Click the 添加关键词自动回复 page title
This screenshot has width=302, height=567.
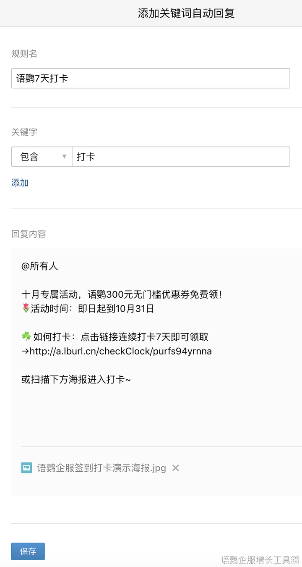click(x=186, y=13)
